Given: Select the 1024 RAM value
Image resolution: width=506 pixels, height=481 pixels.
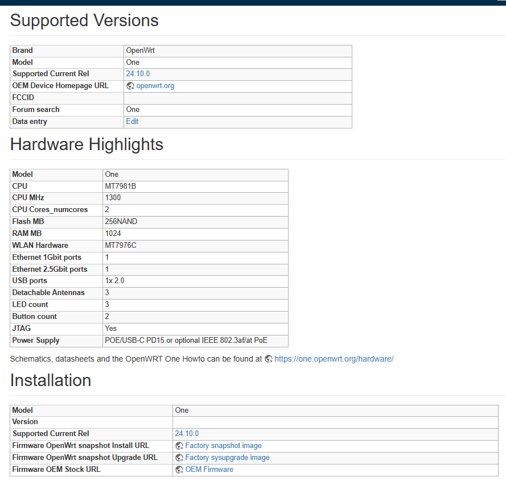Looking at the screenshot, I should pyautogui.click(x=113, y=234).
